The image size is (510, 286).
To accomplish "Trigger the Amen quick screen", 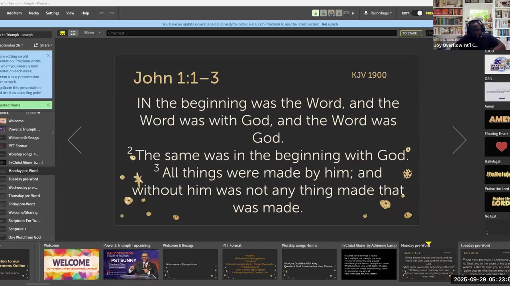I will tap(497, 119).
